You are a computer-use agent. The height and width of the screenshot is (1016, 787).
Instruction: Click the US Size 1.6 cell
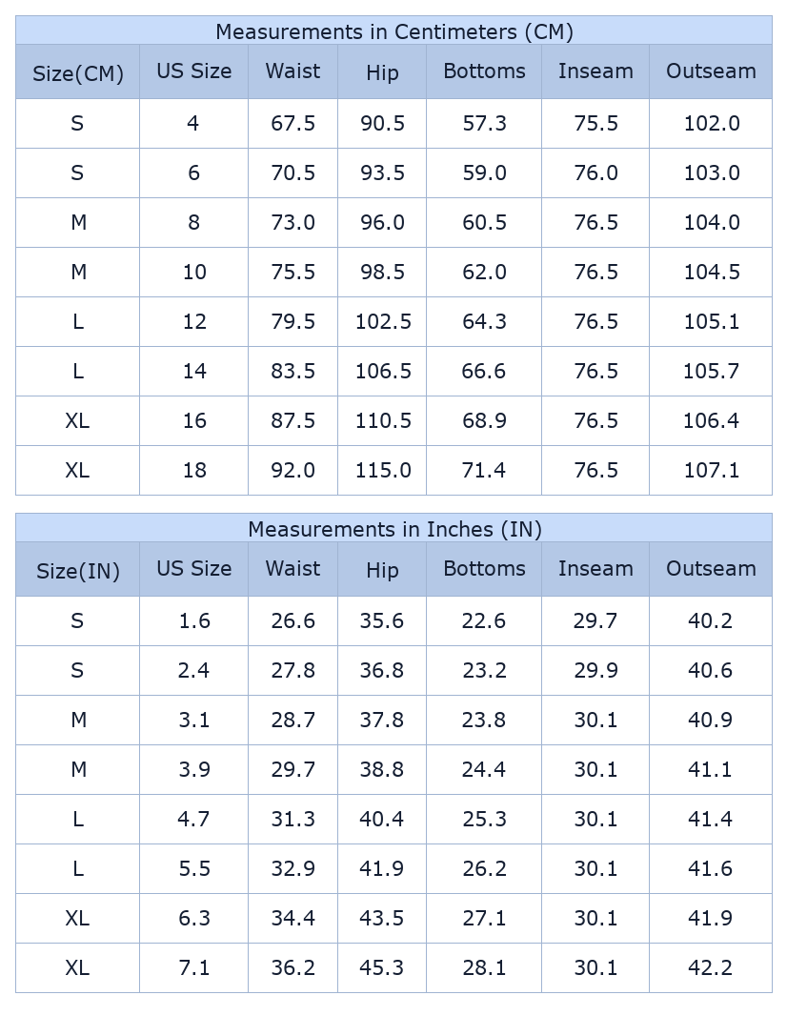tap(194, 621)
